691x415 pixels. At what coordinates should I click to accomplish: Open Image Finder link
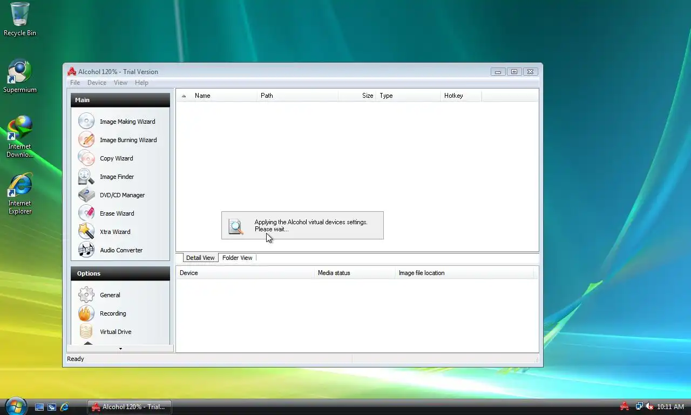coord(117,177)
